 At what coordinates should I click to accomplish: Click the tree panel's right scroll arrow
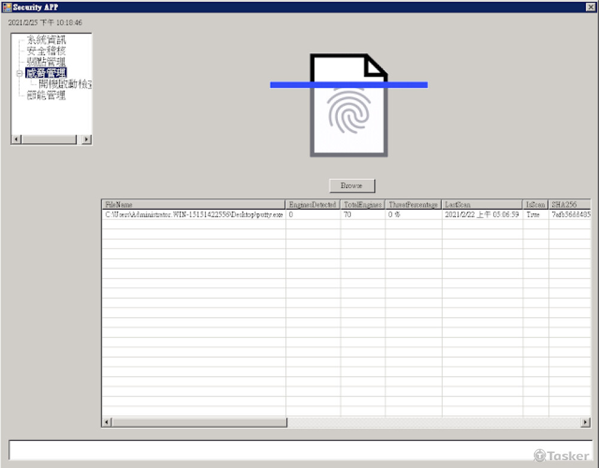[87, 139]
